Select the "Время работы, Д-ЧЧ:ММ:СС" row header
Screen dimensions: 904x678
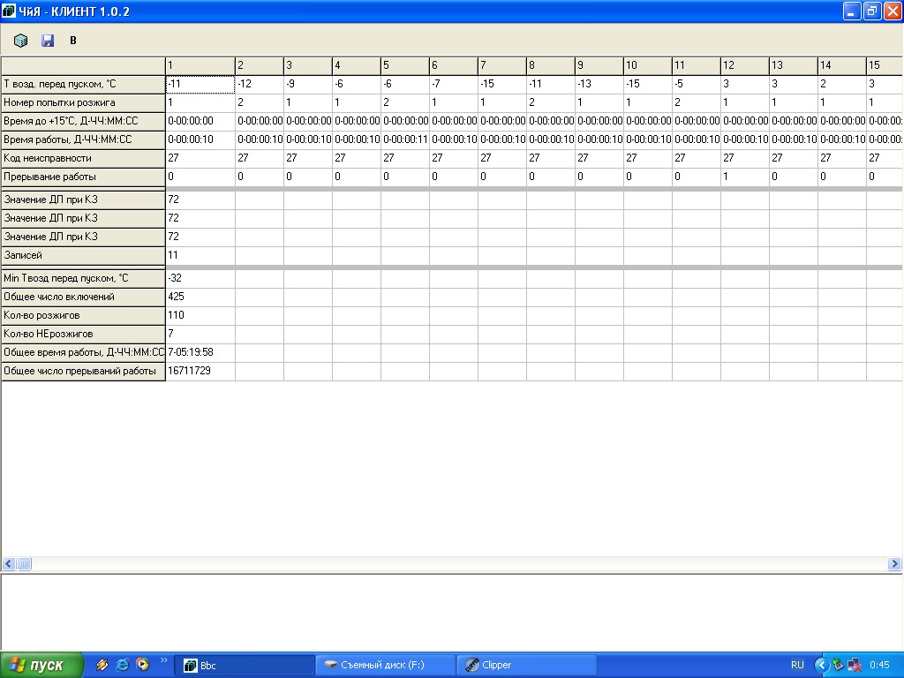pyautogui.click(x=83, y=139)
